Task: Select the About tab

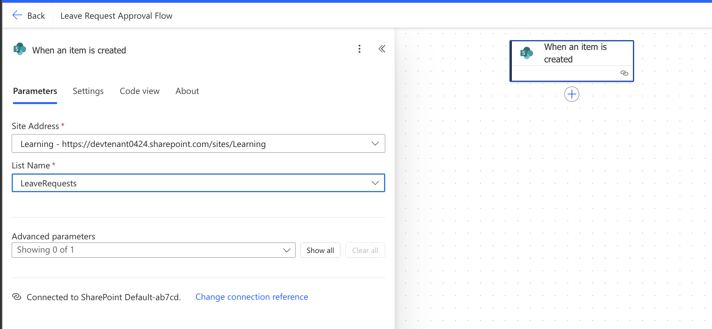Action: pos(187,91)
